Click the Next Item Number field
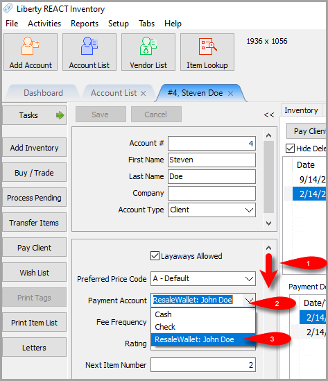328x381 pixels. [x=203, y=365]
